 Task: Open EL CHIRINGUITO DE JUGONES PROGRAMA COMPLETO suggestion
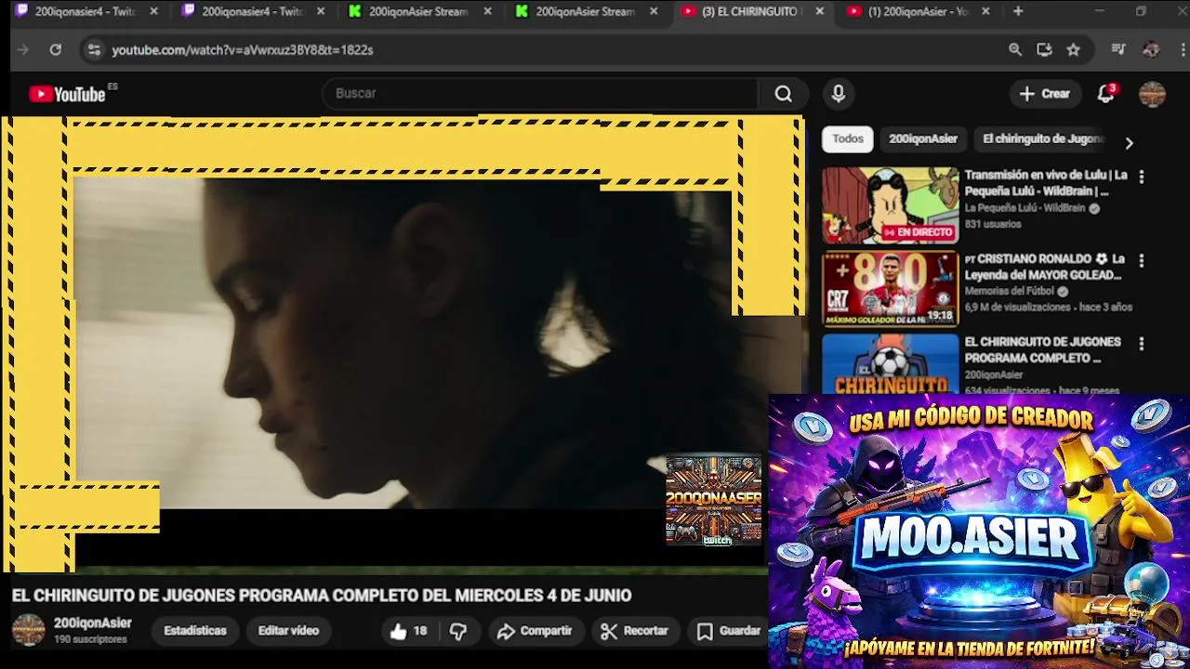click(x=1042, y=350)
